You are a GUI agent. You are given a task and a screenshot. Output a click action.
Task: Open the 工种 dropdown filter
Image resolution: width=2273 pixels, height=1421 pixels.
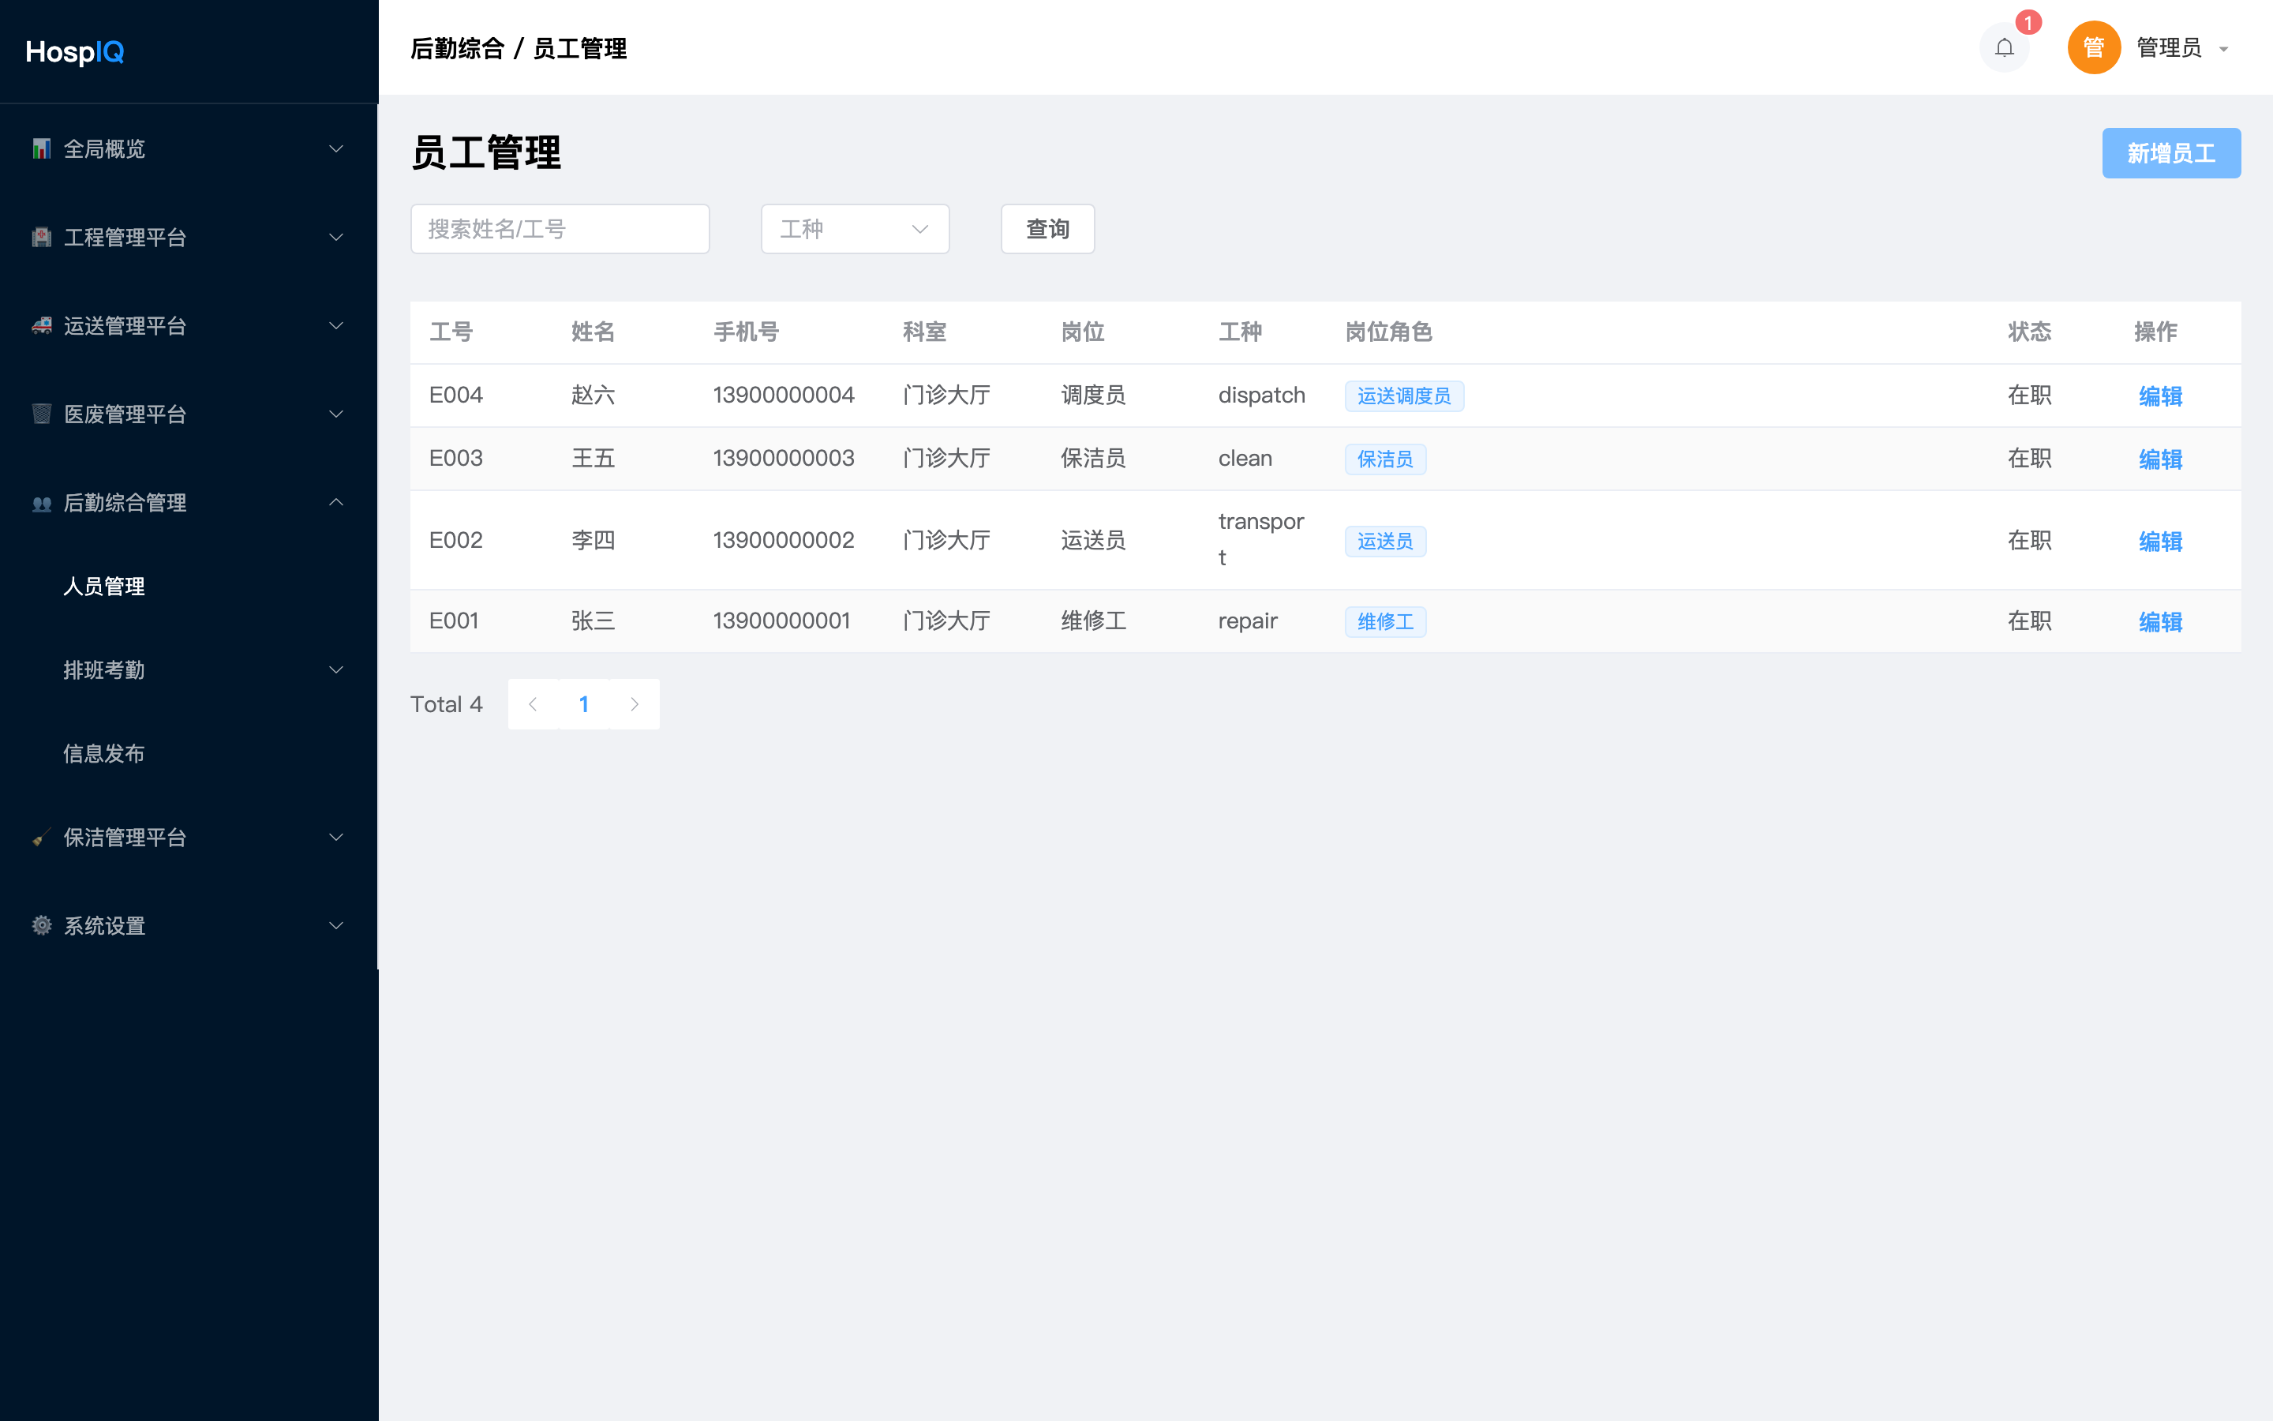[855, 228]
